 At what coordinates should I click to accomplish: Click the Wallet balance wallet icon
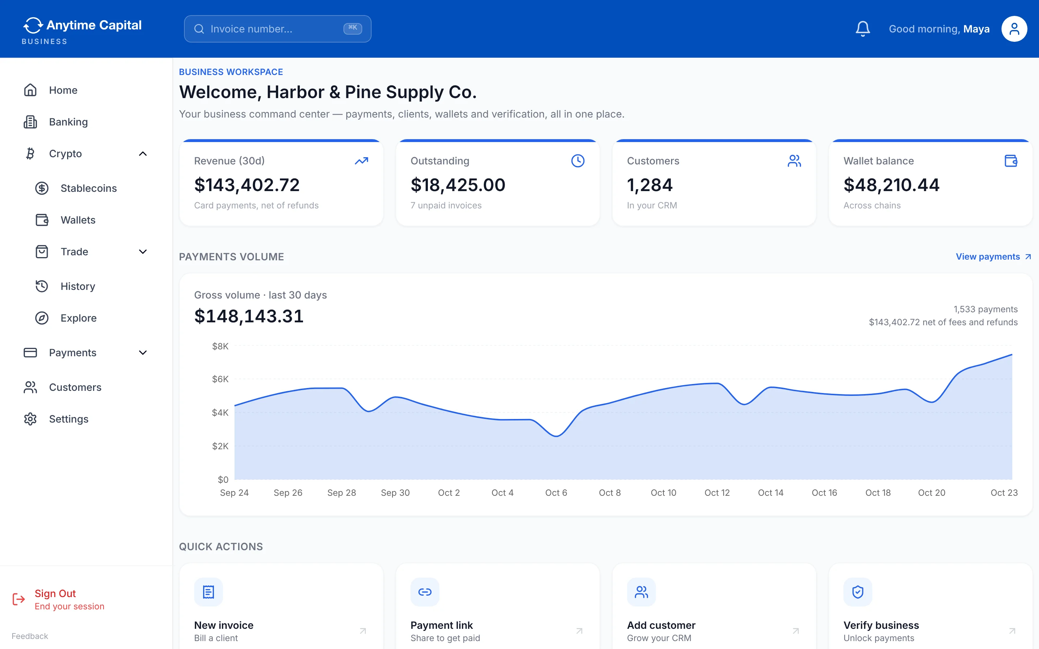click(1010, 161)
